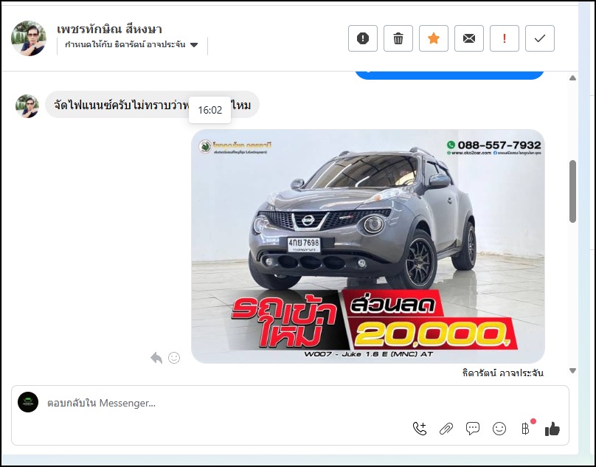Screen dimensions: 596x467
Task: Open saved replies speech bubble icon
Action: (x=473, y=429)
